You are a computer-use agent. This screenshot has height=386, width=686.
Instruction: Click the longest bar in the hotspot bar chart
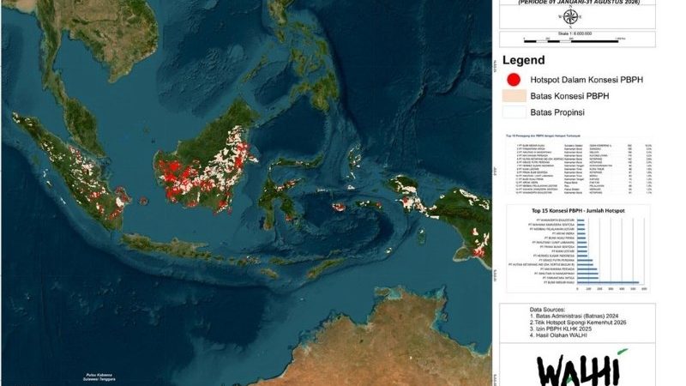point(608,283)
